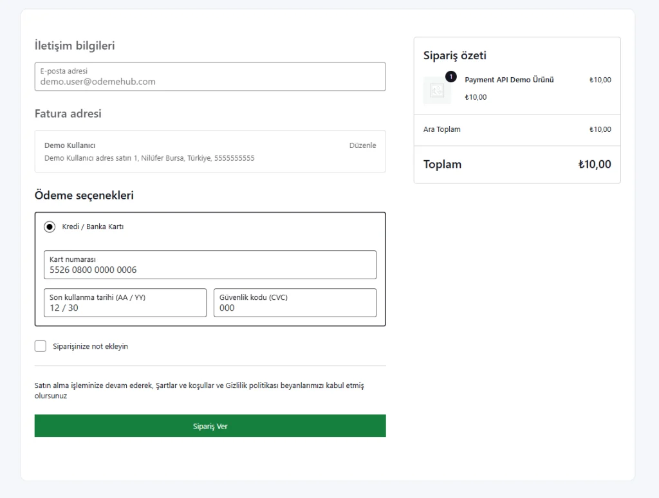This screenshot has width=659, height=498.
Task: Click the Ara Toplam label
Action: point(441,129)
